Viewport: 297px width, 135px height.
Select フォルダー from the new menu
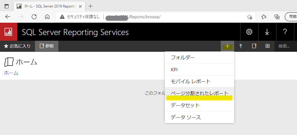click(182, 57)
